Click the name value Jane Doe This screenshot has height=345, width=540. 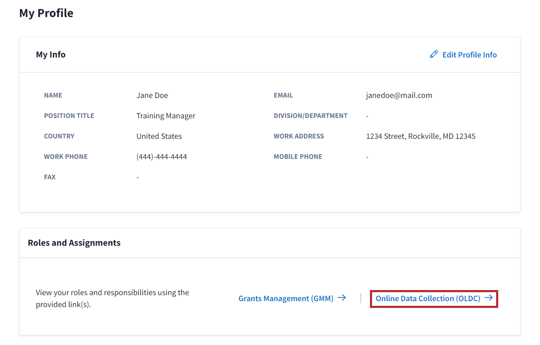point(152,95)
